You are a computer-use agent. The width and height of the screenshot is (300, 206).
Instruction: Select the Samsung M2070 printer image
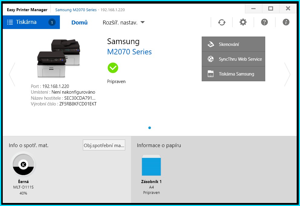pos(59,58)
